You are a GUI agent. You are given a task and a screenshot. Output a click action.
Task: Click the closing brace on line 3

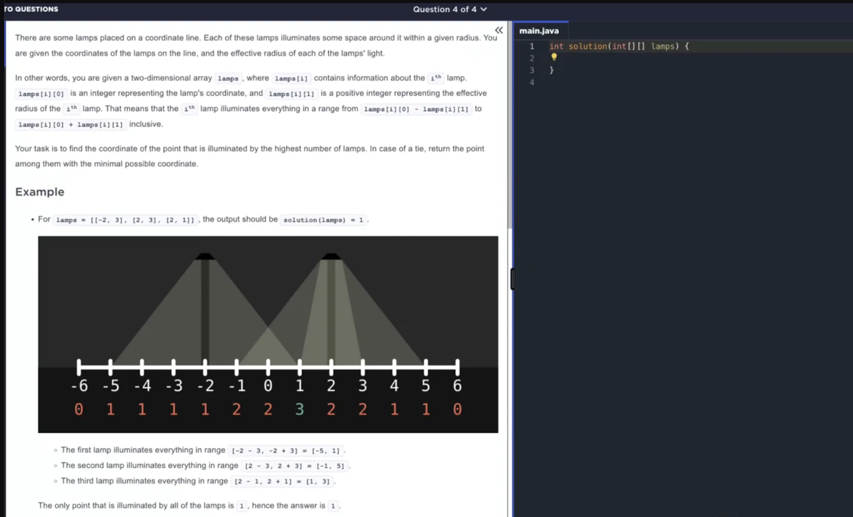(x=551, y=70)
